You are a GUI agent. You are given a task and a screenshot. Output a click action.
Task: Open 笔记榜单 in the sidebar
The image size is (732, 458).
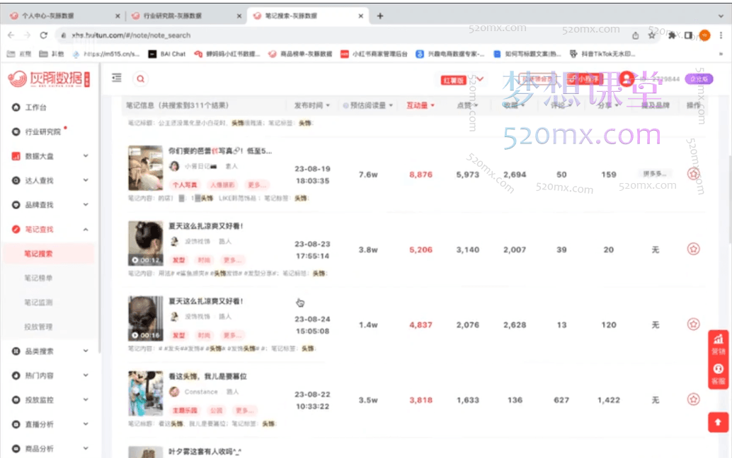click(x=38, y=278)
